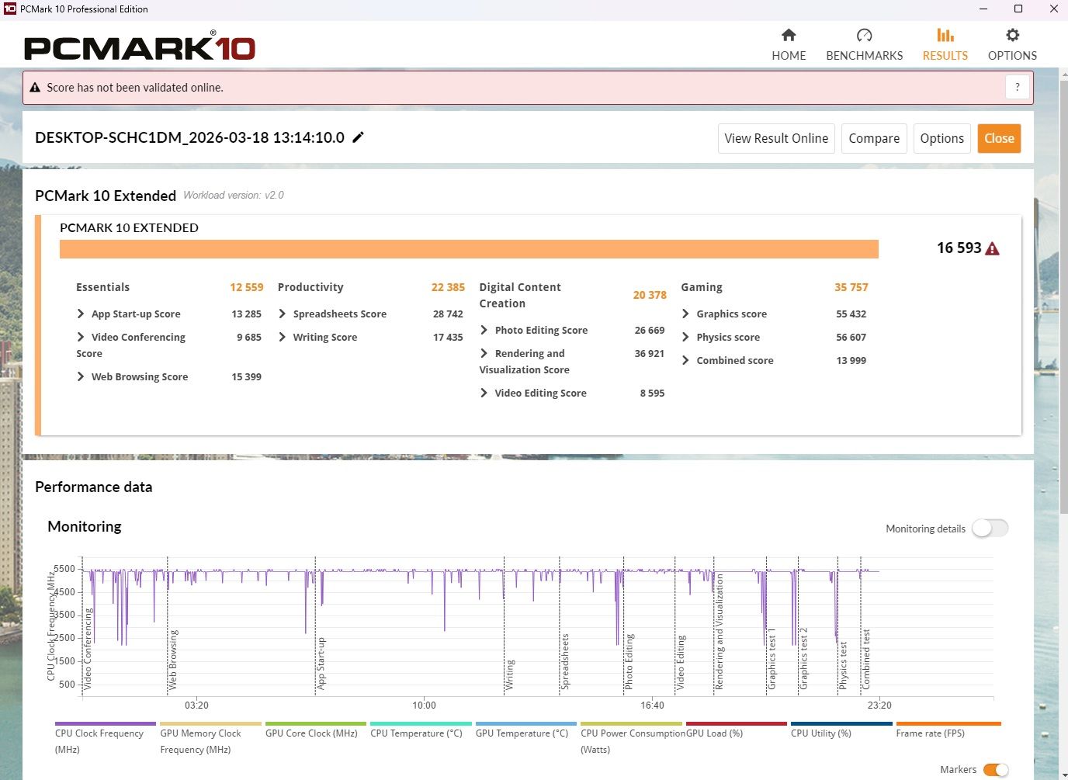Expand the Spreadsheets Score details
This screenshot has height=780, width=1068.
[283, 314]
